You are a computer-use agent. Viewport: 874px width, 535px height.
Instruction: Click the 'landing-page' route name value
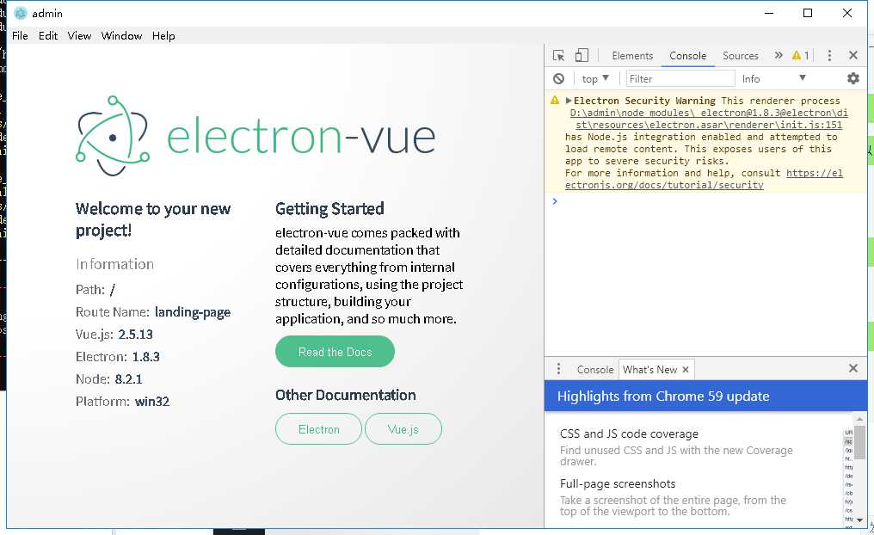point(193,312)
